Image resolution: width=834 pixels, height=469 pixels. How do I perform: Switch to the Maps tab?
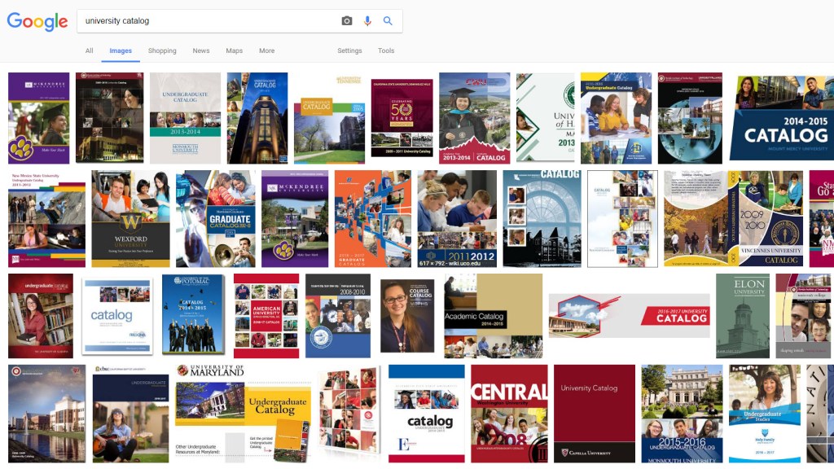coord(234,50)
